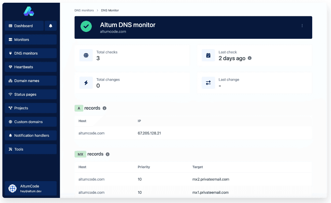Open the three-dot monitor options menu
This screenshot has height=203, width=331.
click(x=302, y=26)
